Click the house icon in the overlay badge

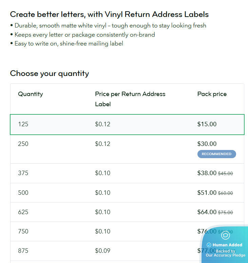tap(225, 235)
